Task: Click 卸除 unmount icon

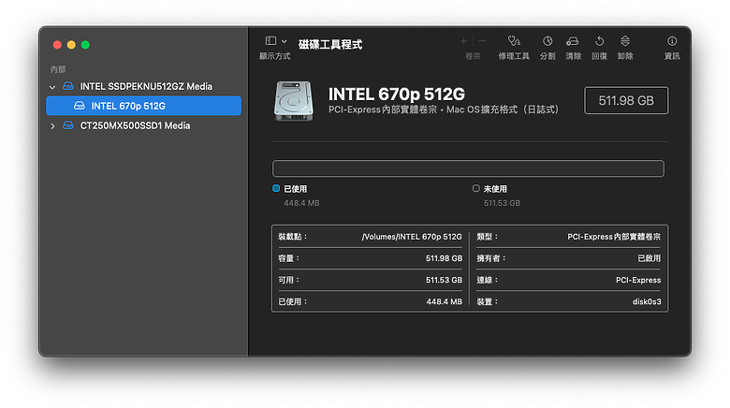Action: tap(625, 41)
